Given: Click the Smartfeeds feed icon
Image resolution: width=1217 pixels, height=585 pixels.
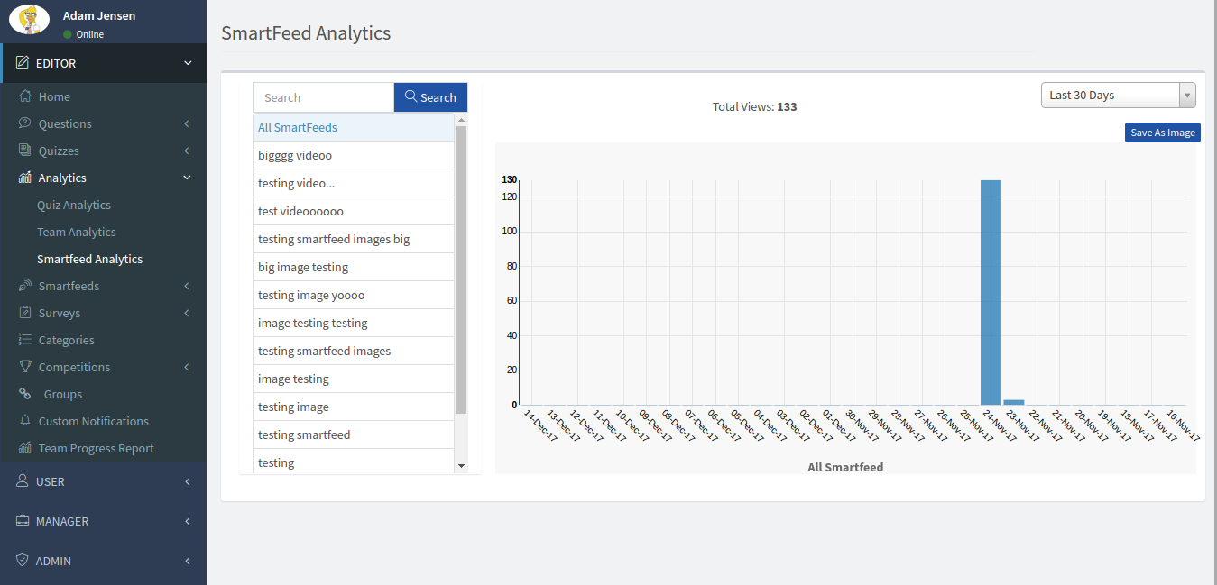Looking at the screenshot, I should pyautogui.click(x=25, y=286).
